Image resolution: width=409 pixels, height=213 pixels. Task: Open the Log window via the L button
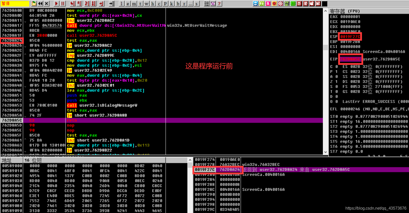(x=121, y=3)
